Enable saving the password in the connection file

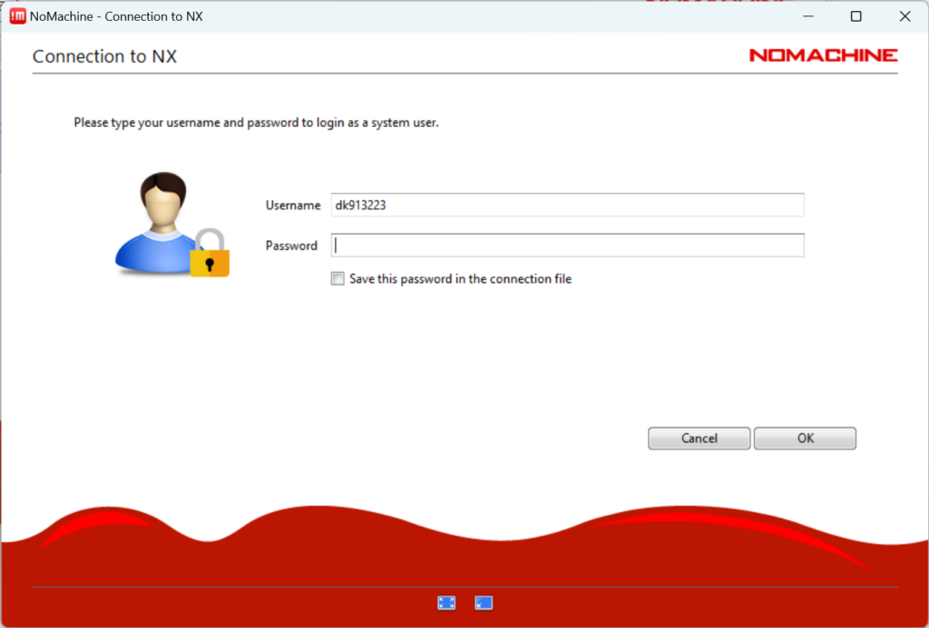[337, 278]
